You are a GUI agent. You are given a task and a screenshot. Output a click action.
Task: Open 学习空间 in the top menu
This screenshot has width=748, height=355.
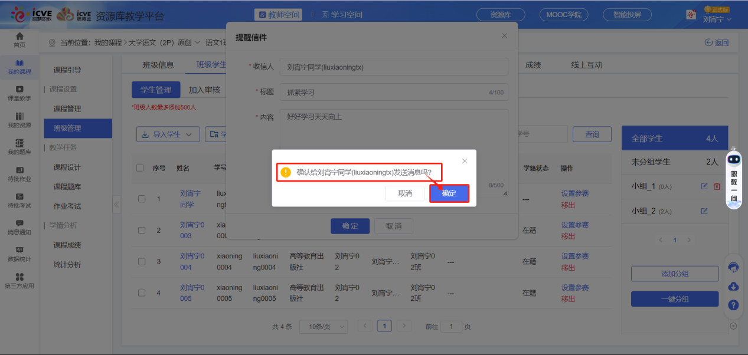click(x=341, y=13)
